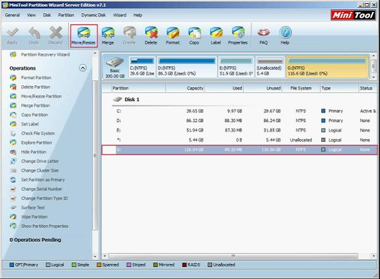Open the General menu
Viewport: 380px width, 279px height.
(x=12, y=15)
